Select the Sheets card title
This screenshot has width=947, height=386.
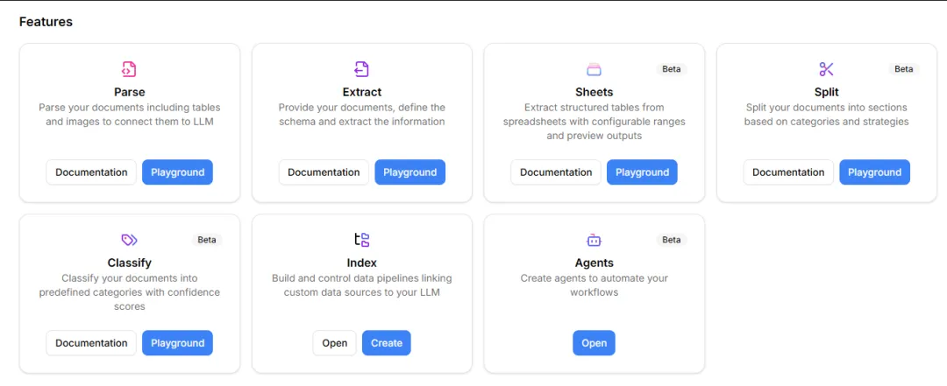tap(594, 92)
